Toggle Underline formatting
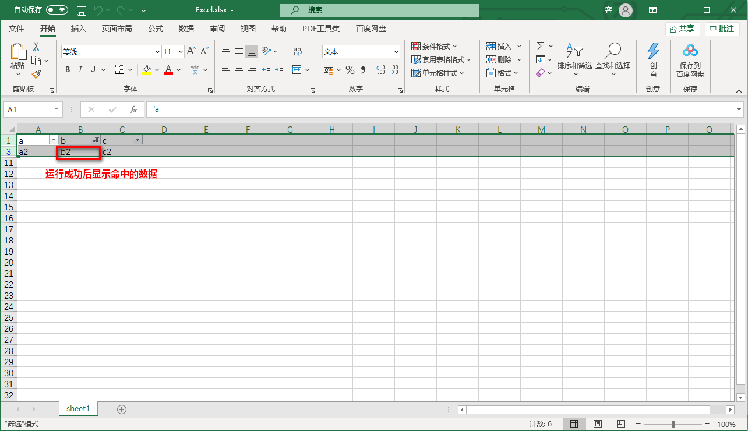The height and width of the screenshot is (431, 748). pos(93,70)
